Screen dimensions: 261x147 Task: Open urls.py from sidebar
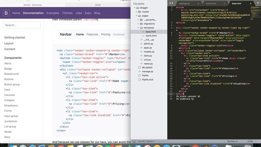pyautogui.click(x=147, y=60)
